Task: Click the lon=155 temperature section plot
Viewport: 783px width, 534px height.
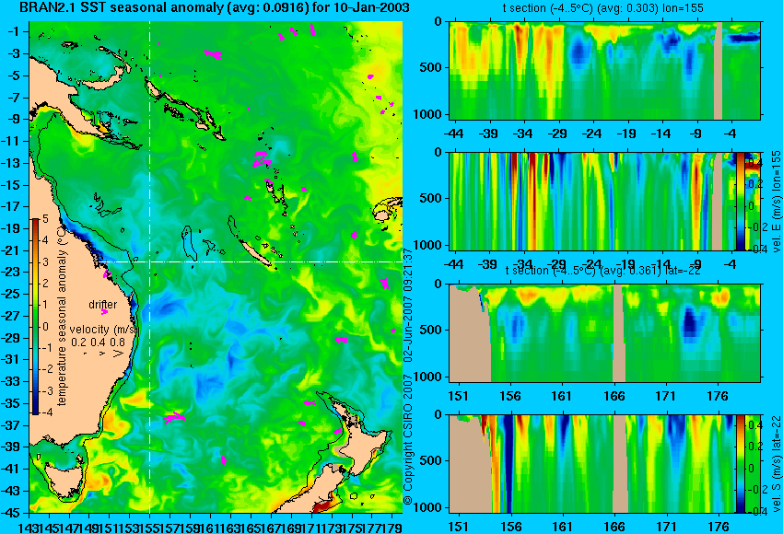Action: pos(604,70)
